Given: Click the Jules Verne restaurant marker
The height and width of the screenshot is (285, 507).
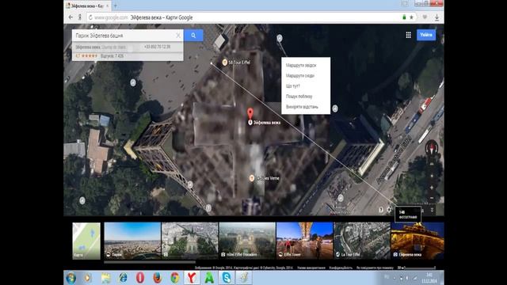Looking at the screenshot, I should (252, 178).
